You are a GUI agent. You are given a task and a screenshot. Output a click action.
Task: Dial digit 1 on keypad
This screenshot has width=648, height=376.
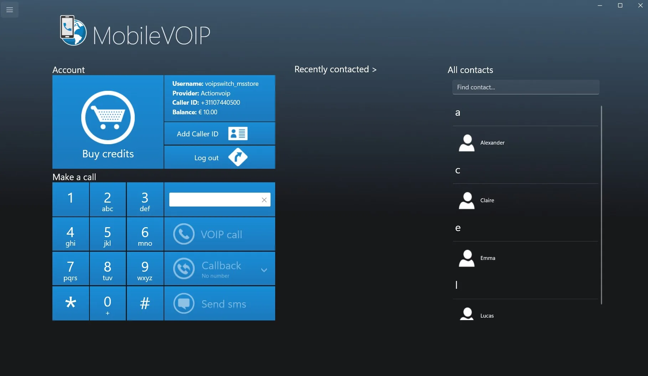tap(71, 199)
